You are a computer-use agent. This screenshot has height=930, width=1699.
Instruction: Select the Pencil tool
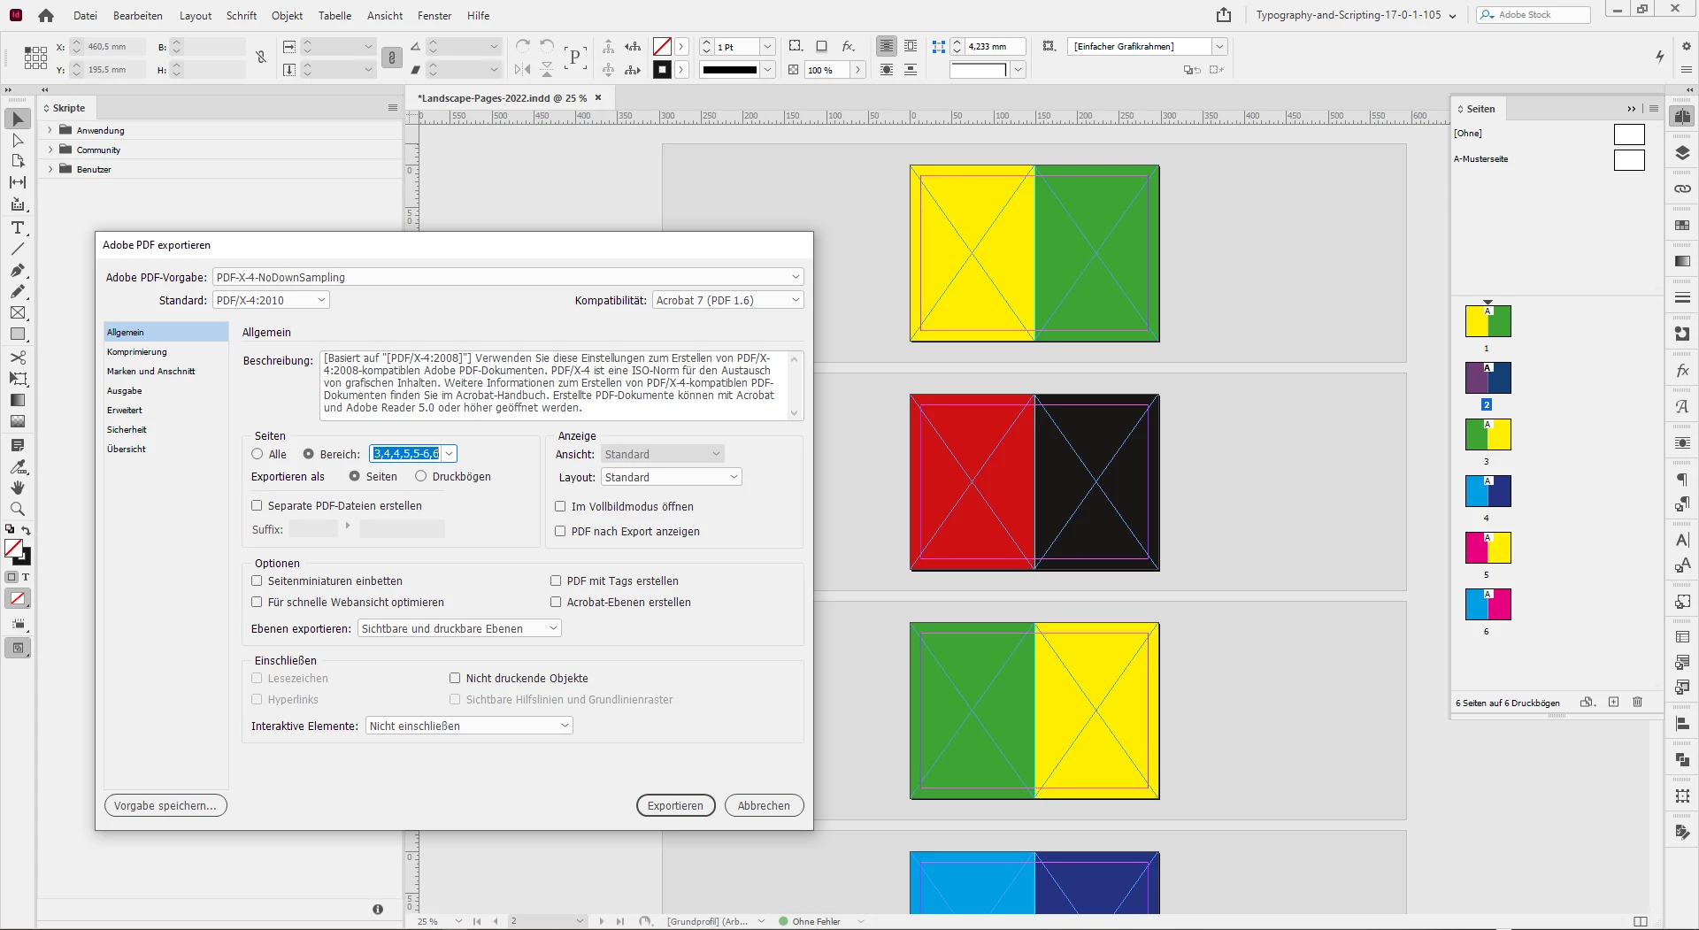18,291
